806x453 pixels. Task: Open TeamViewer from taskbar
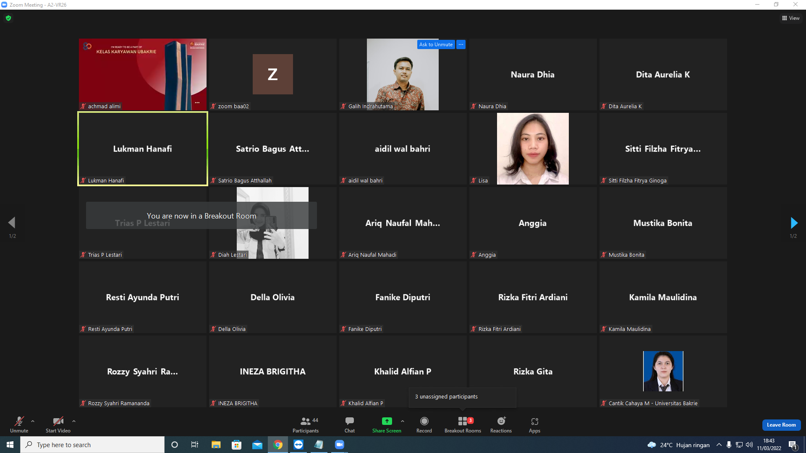pyautogui.click(x=298, y=445)
